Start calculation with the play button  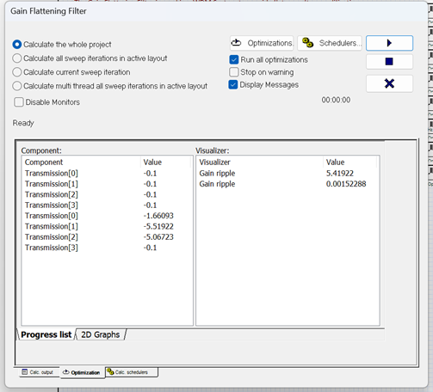point(389,43)
